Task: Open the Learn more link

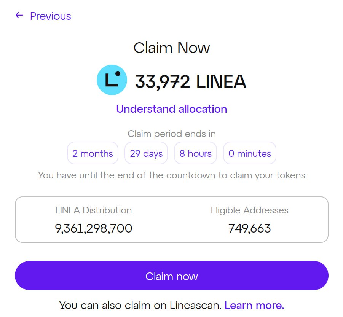Action: (254, 306)
